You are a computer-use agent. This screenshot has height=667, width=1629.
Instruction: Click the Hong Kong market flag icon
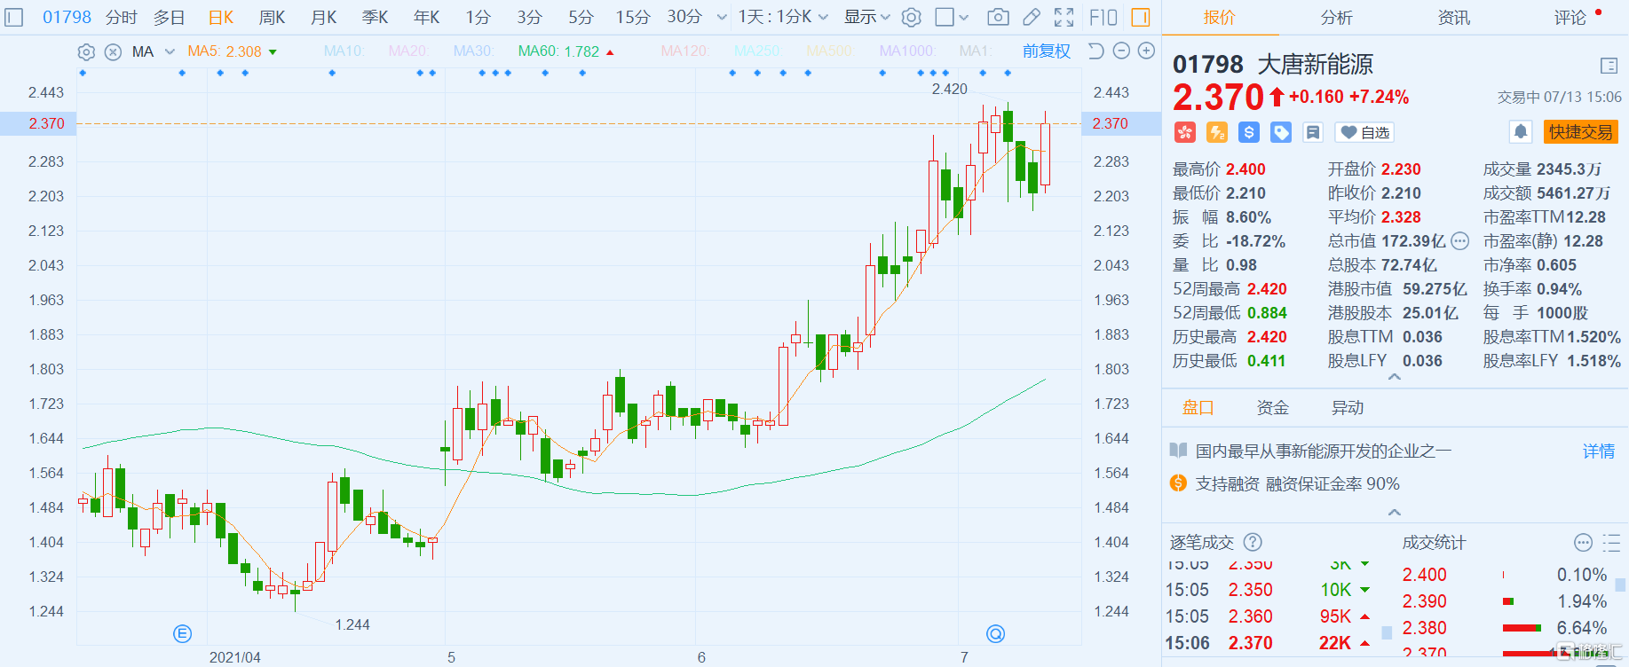click(x=1184, y=132)
